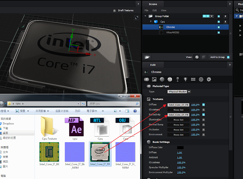243x179 pixels.
Task: Adjust Basic Settings Diffuse value 1.00
Action: point(180,152)
